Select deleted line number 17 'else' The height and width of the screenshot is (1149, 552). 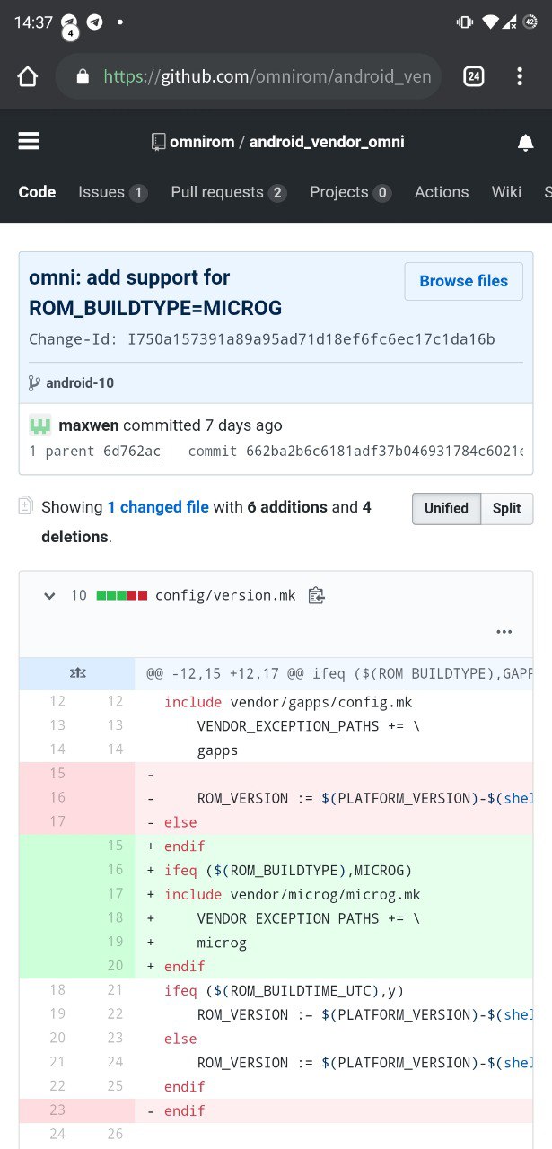276,822
